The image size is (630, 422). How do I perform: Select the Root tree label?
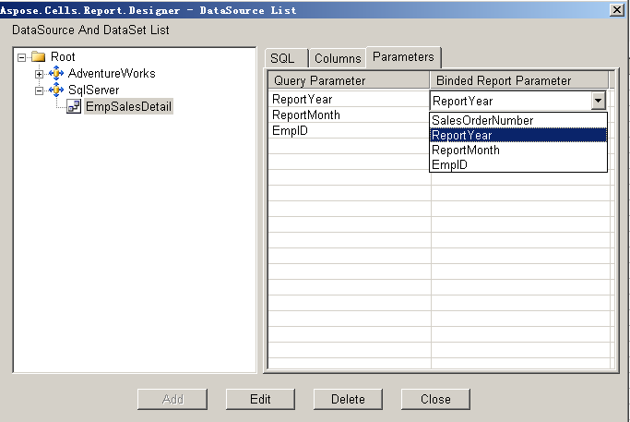pyautogui.click(x=63, y=56)
